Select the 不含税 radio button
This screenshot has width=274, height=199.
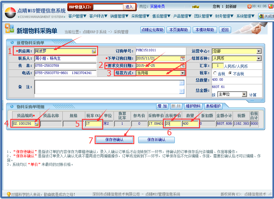pyautogui.click(x=230, y=73)
